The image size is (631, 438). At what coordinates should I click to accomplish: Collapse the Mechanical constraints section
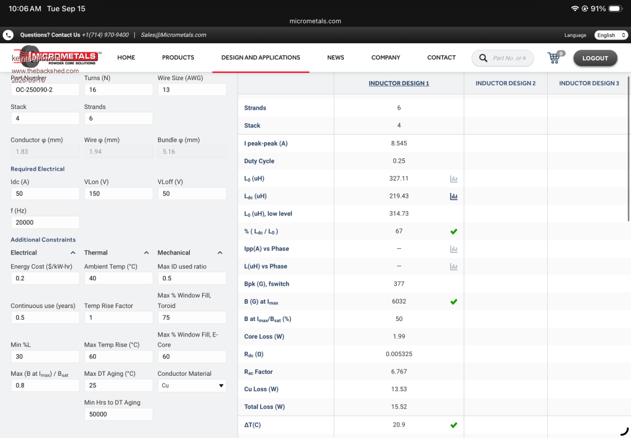coord(220,253)
